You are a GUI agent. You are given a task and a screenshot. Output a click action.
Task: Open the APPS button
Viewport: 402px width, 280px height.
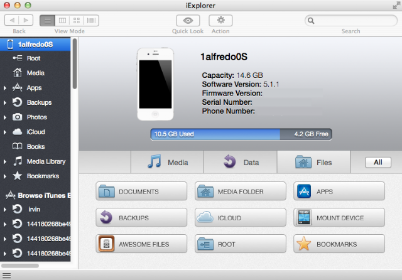point(339,191)
